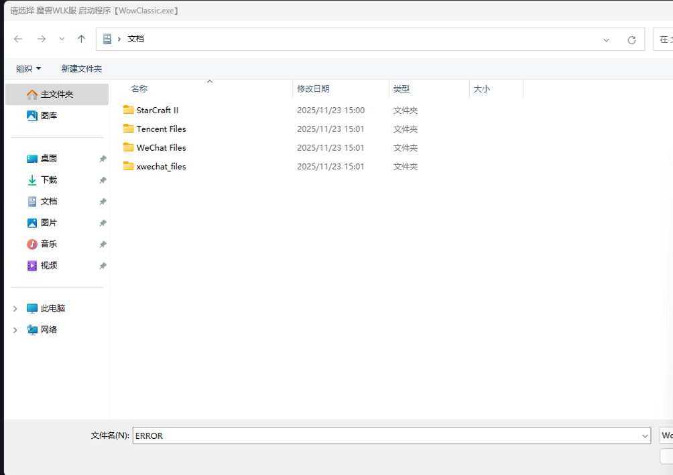Expand the 此电脑 tree node
This screenshot has height=475, width=673.
(x=15, y=309)
